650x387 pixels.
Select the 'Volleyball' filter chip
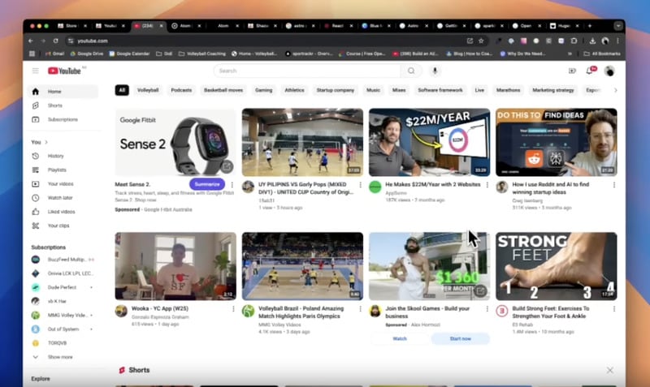pyautogui.click(x=148, y=90)
